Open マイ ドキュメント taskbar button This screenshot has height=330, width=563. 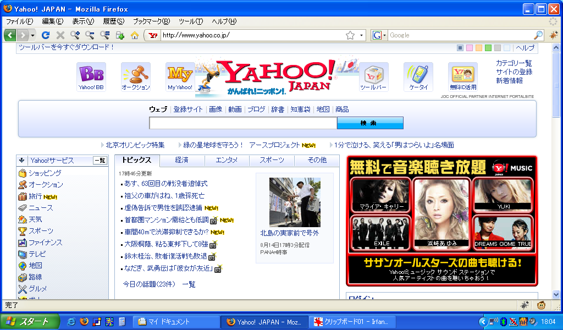(176, 322)
